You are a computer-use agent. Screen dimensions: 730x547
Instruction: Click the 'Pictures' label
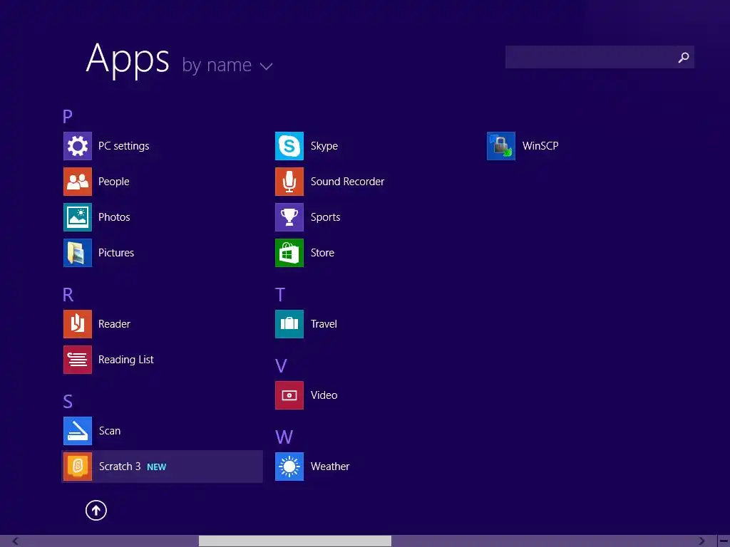click(116, 253)
